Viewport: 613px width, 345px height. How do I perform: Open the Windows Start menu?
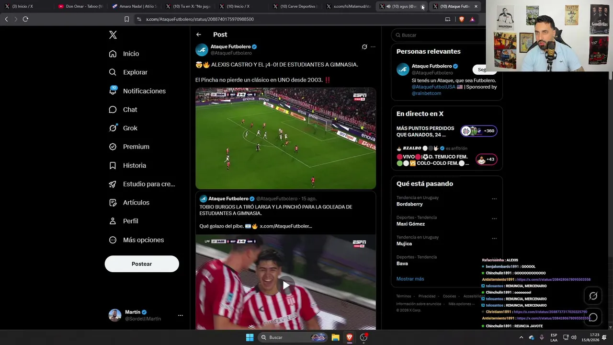pos(250,337)
